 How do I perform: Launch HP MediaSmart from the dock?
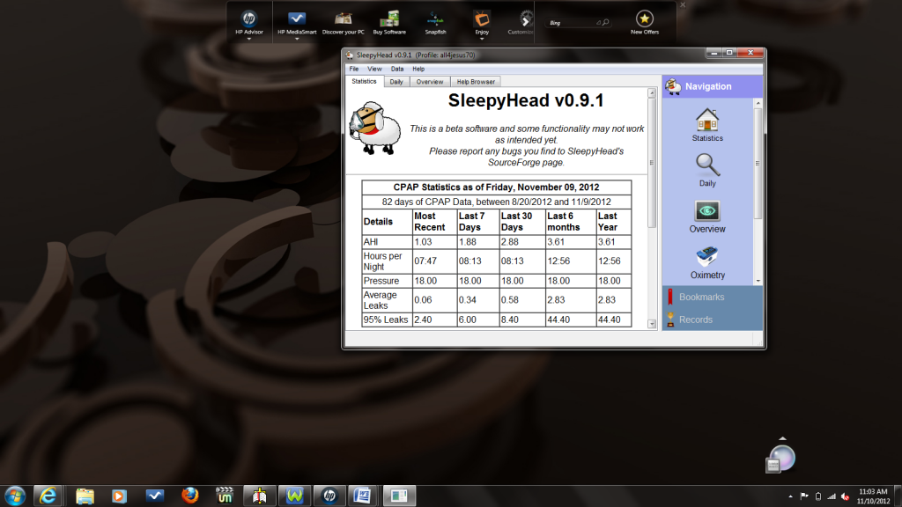(297, 19)
